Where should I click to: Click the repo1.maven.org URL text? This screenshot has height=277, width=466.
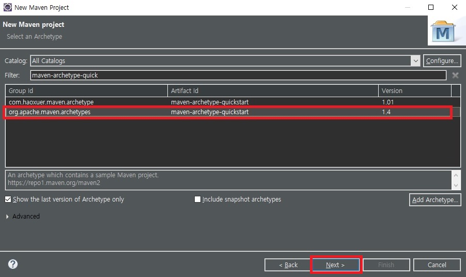(54, 183)
